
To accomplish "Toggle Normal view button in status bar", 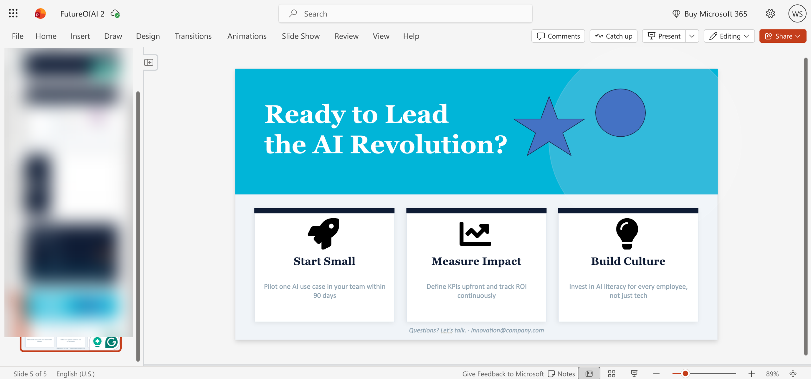I will tap(589, 374).
